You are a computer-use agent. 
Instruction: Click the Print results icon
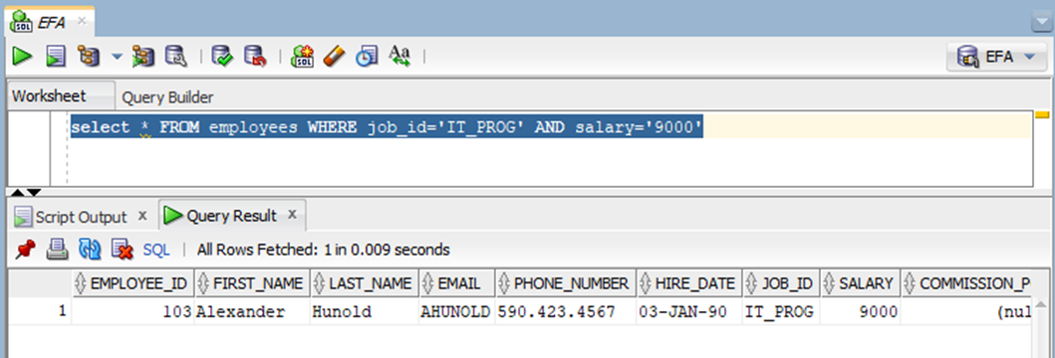[x=57, y=250]
